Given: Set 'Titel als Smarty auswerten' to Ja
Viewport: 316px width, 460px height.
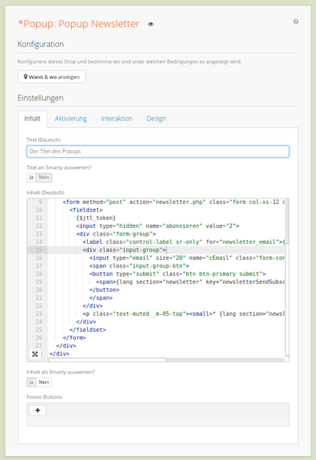Looking at the screenshot, I should 31,177.
